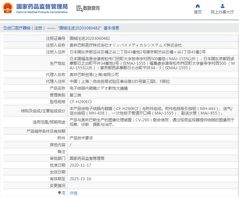Click the document icon before 进口医疗器械
The image size is (239, 198).
click(x=5, y=28)
